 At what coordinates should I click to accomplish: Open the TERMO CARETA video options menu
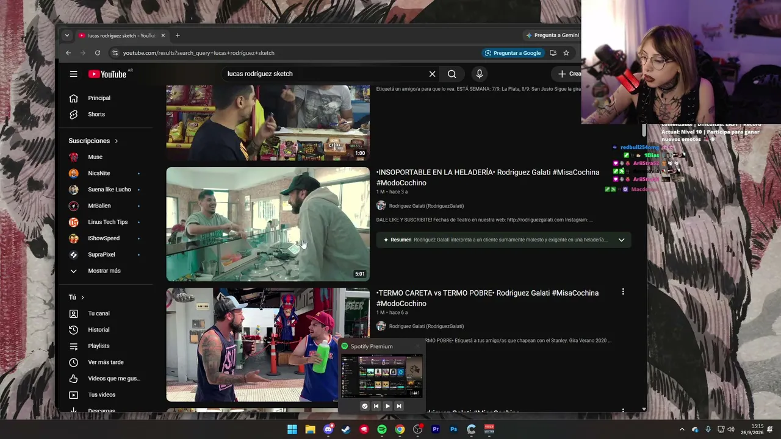(x=623, y=292)
